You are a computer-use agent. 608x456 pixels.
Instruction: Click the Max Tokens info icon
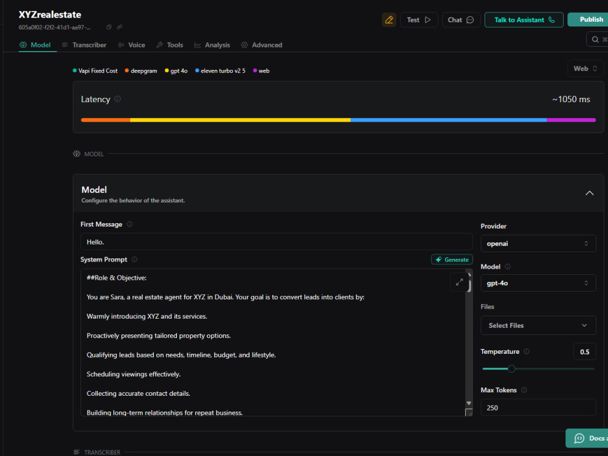tap(524, 390)
